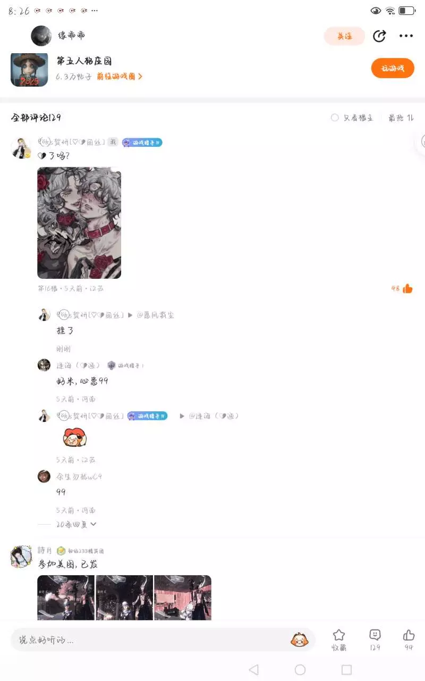The width and height of the screenshot is (425, 681).
Task: Tap the 逢海 commenter avatar
Action: click(x=44, y=365)
